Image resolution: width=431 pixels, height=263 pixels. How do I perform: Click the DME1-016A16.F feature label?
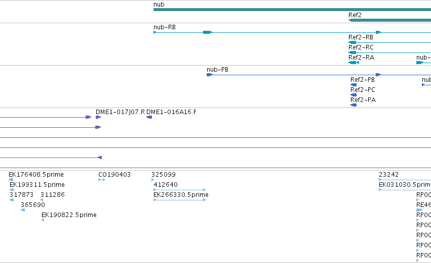171,112
